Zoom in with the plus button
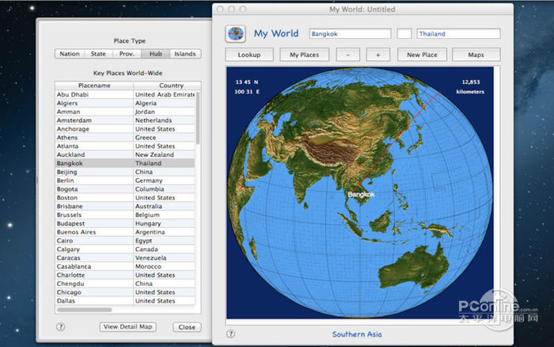The height and width of the screenshot is (347, 554). point(378,55)
